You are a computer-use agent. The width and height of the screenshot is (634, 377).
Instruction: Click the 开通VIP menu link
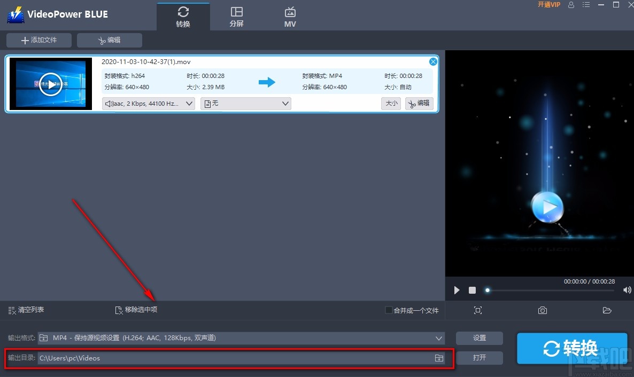(x=548, y=4)
